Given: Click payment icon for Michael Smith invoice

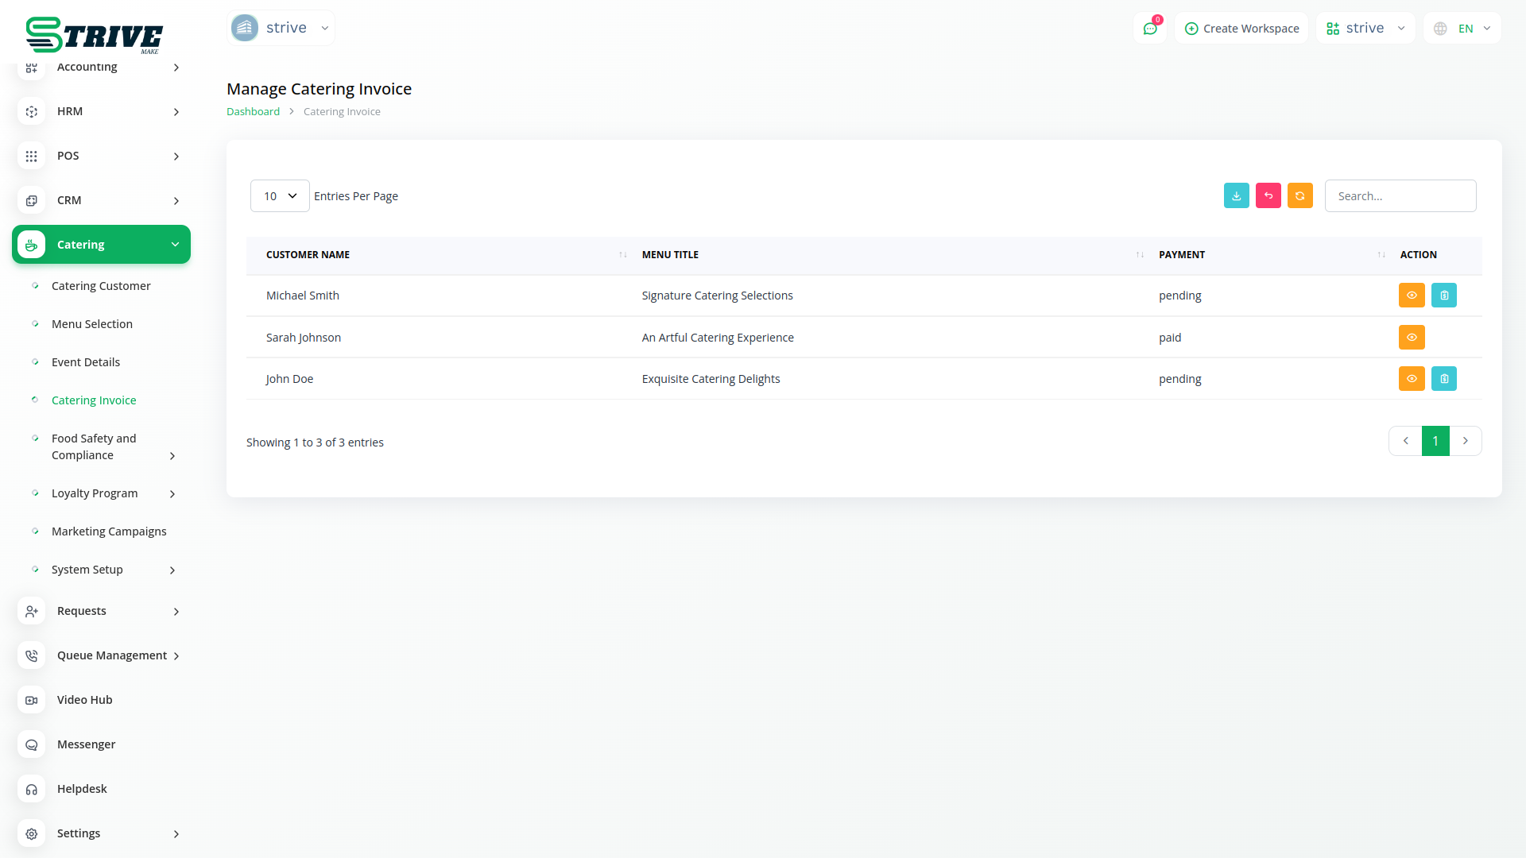Looking at the screenshot, I should 1443,296.
